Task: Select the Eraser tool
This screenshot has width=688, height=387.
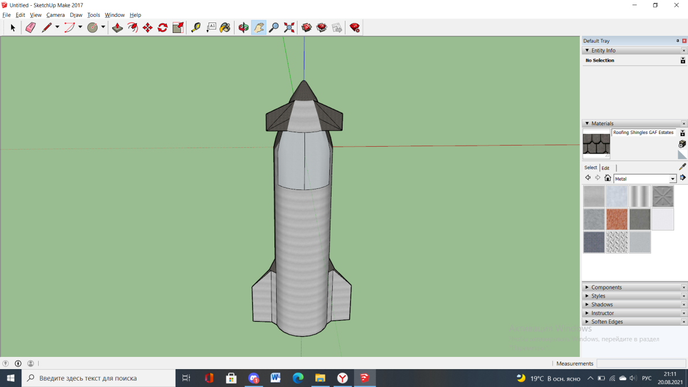Action: click(x=31, y=28)
